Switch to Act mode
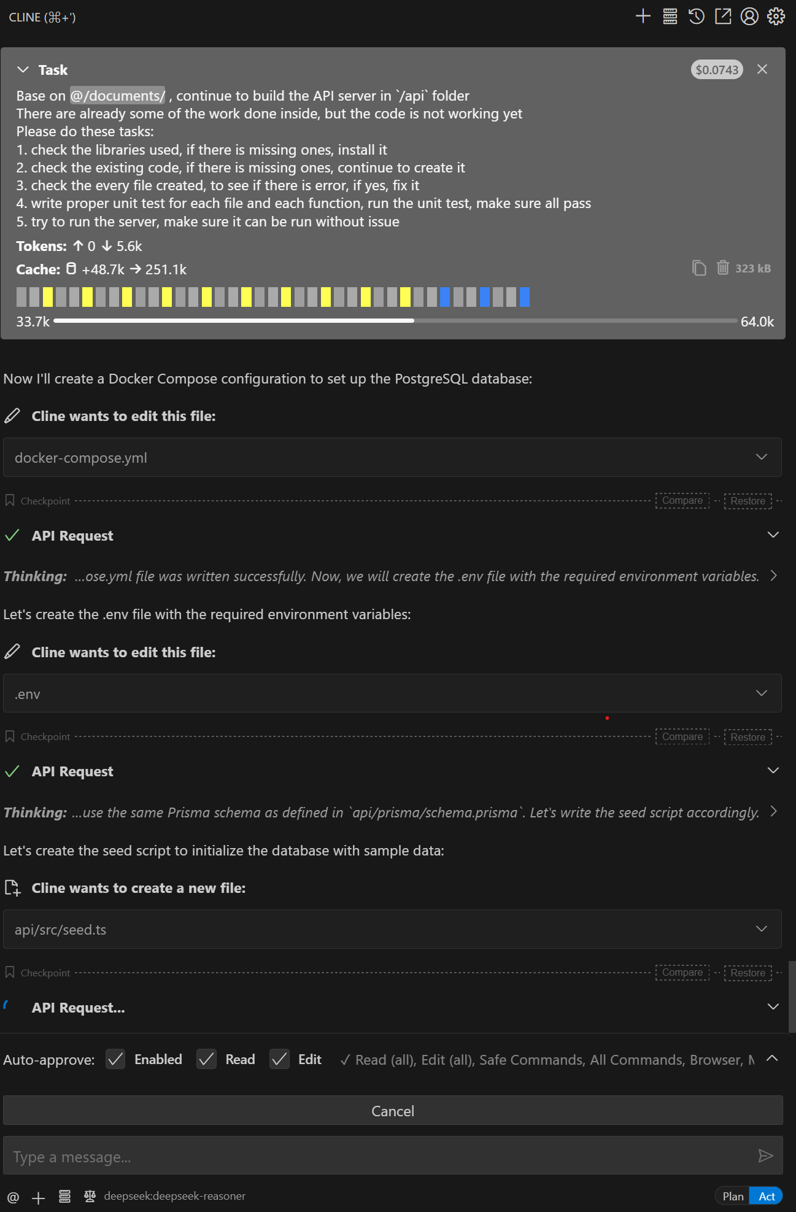Screen dimensions: 796x1212 point(767,1196)
